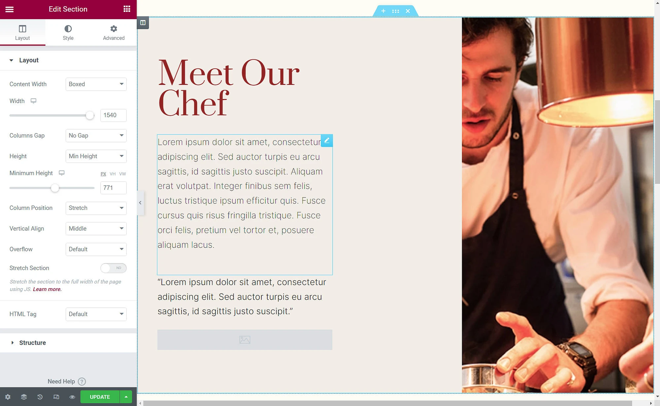The image size is (660, 406).
Task: Expand the Height dropdown menu
Action: pos(96,156)
